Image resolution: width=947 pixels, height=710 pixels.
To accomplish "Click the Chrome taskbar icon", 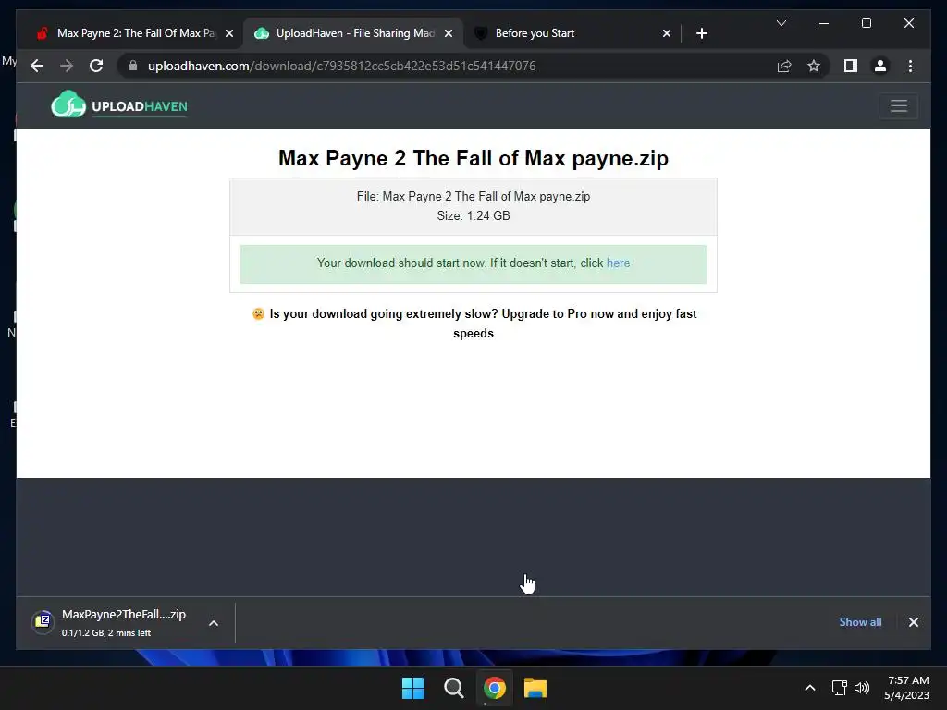I will tap(494, 688).
